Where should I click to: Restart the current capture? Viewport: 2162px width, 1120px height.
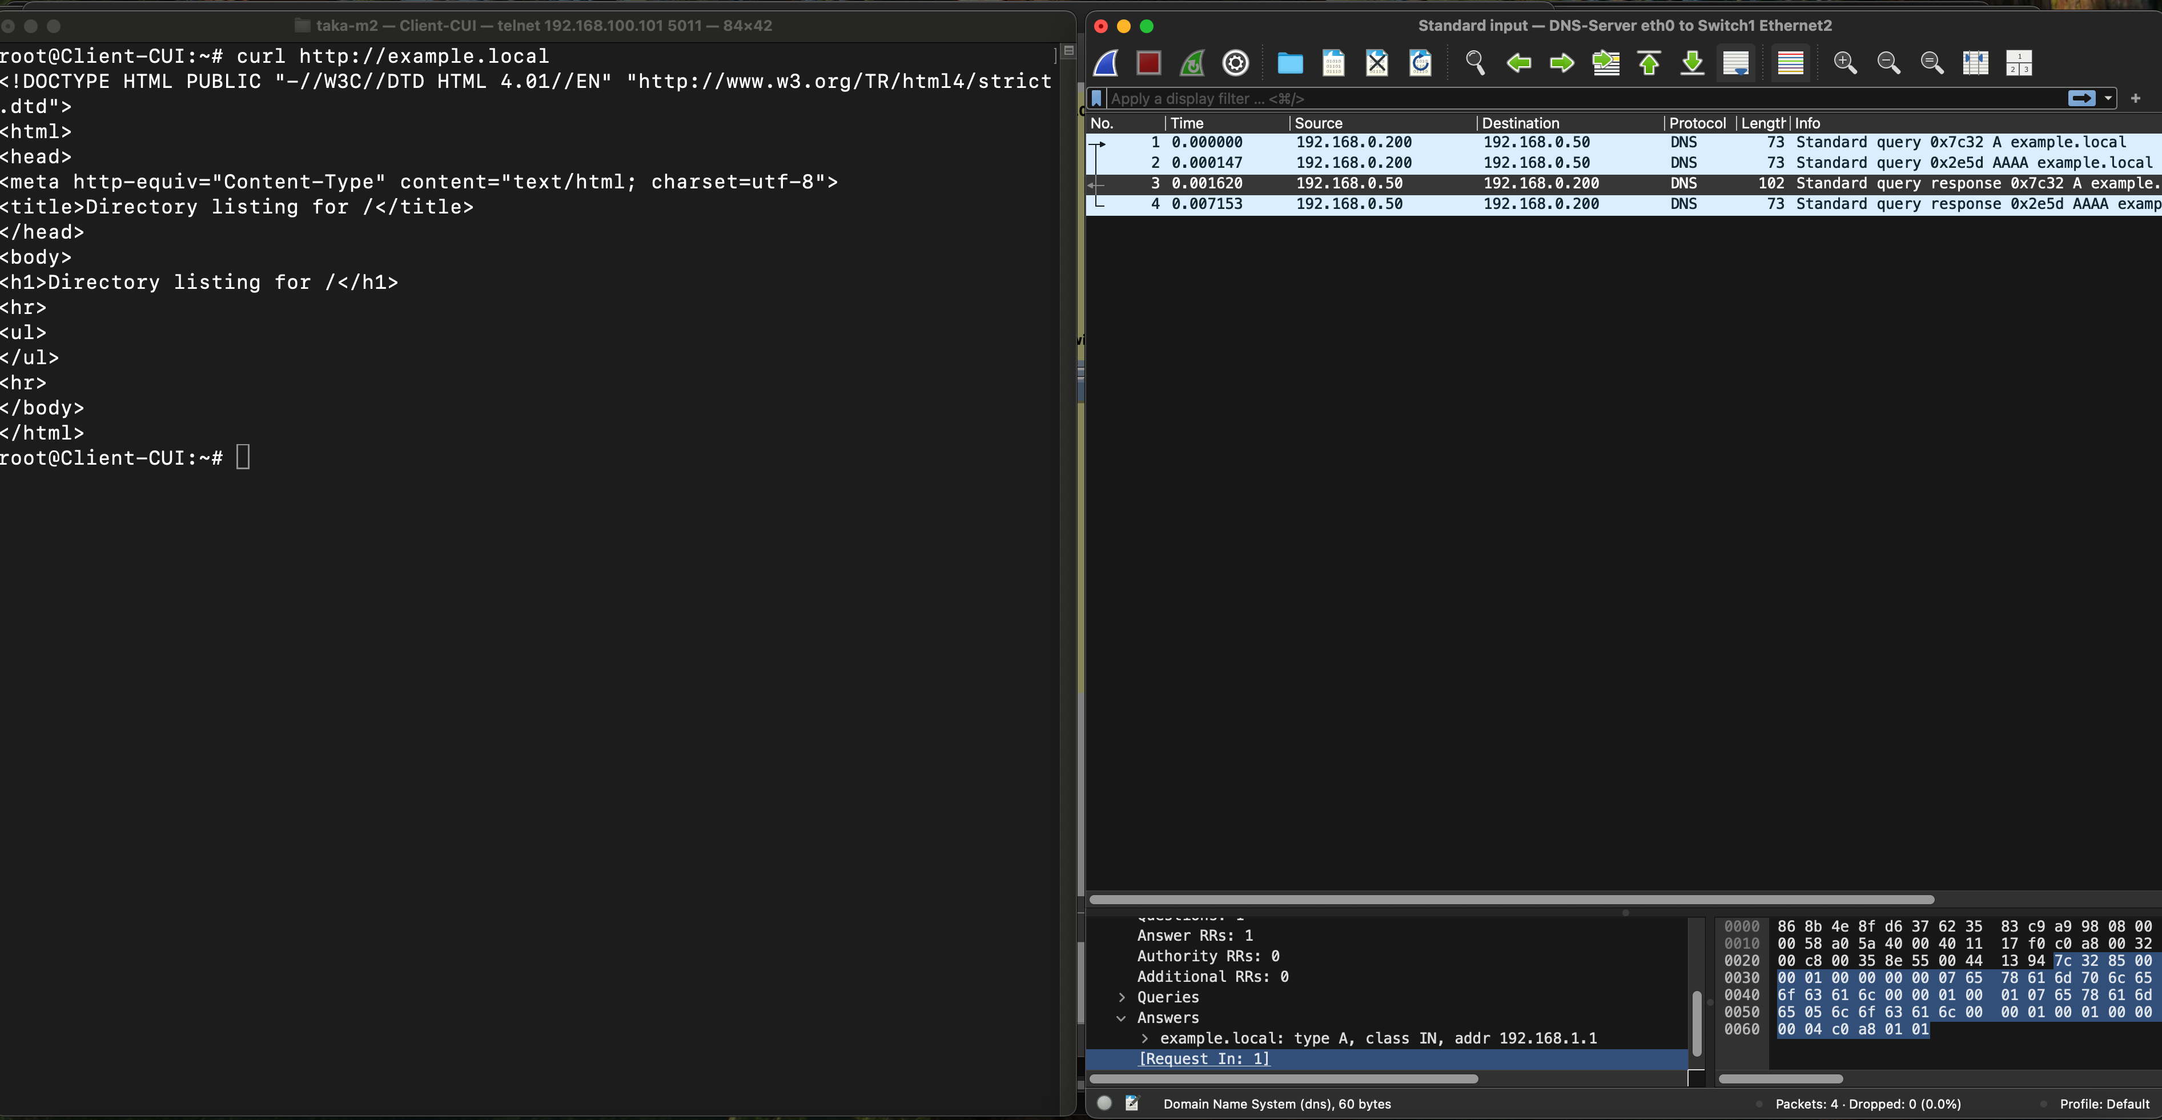[1192, 63]
